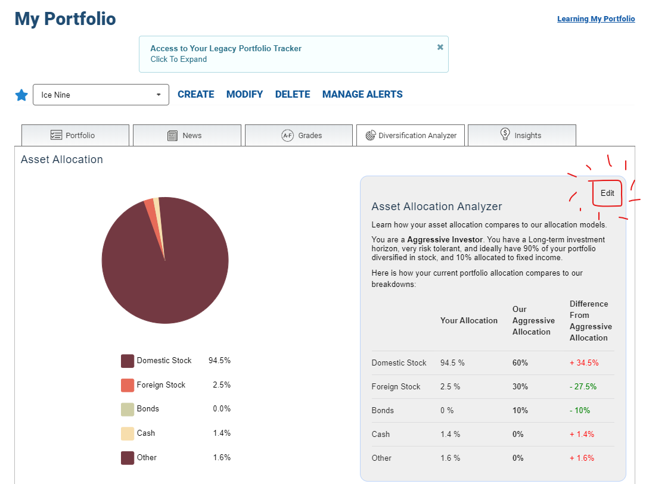Switch to the Insights tab
Viewport: 646px width, 484px height.
click(522, 135)
